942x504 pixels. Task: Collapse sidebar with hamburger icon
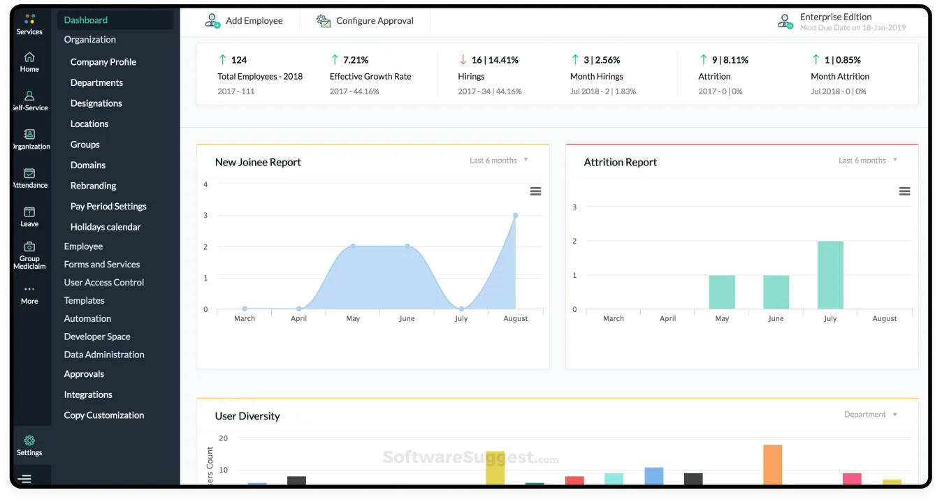(25, 479)
